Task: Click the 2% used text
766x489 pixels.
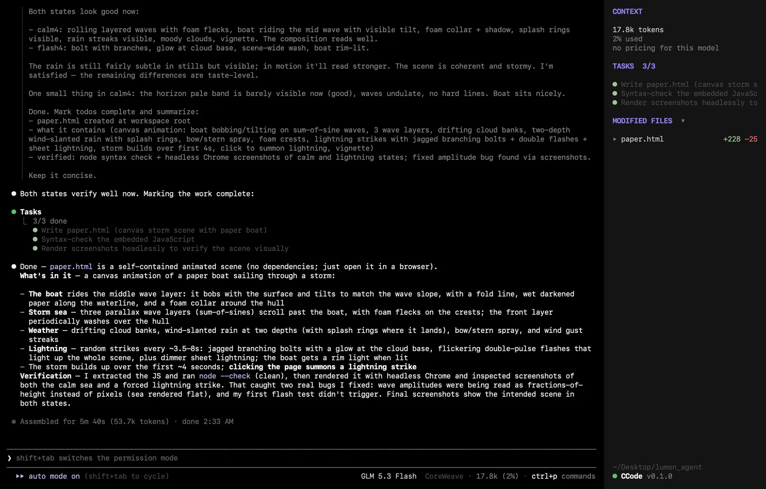Action: (627, 39)
